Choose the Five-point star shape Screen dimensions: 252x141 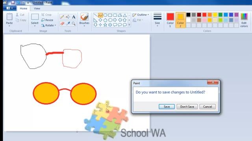[x=105, y=25]
